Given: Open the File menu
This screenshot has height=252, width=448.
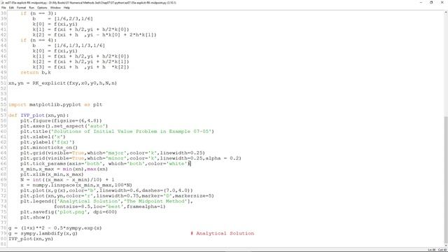Looking at the screenshot, I should tap(3, 8).
